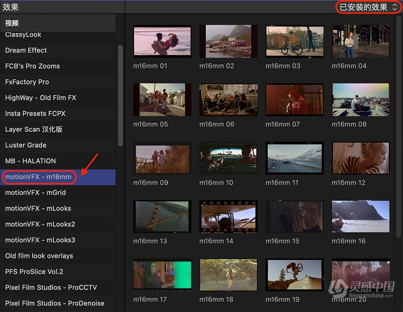The image size is (403, 312).
Task: Select the m16mm 19 effect thumbnail
Action: coord(294,275)
